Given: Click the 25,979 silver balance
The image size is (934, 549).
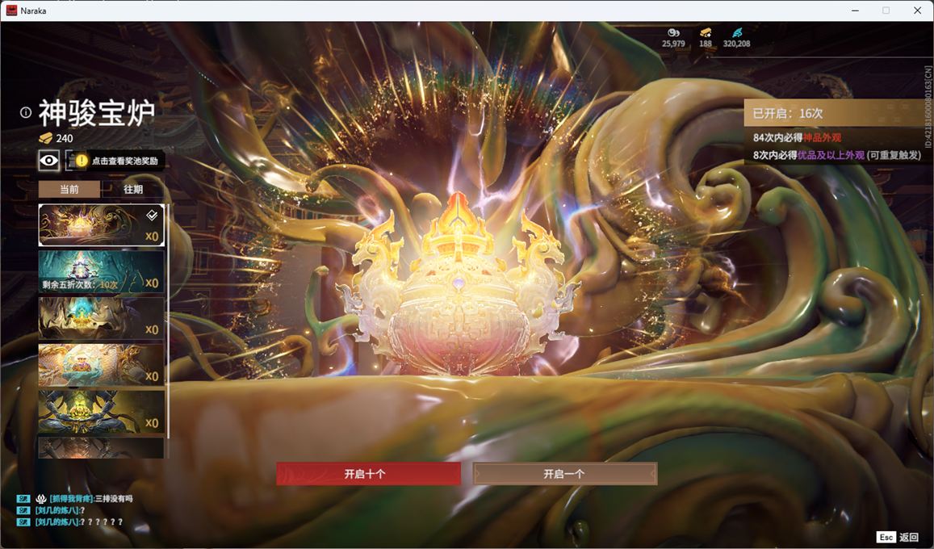Looking at the screenshot, I should [x=673, y=44].
